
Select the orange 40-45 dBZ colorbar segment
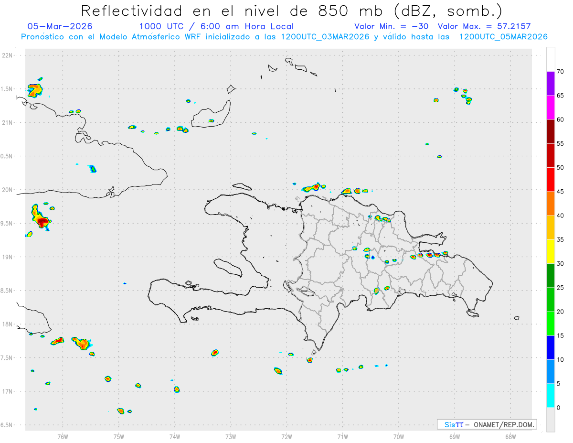click(x=551, y=204)
